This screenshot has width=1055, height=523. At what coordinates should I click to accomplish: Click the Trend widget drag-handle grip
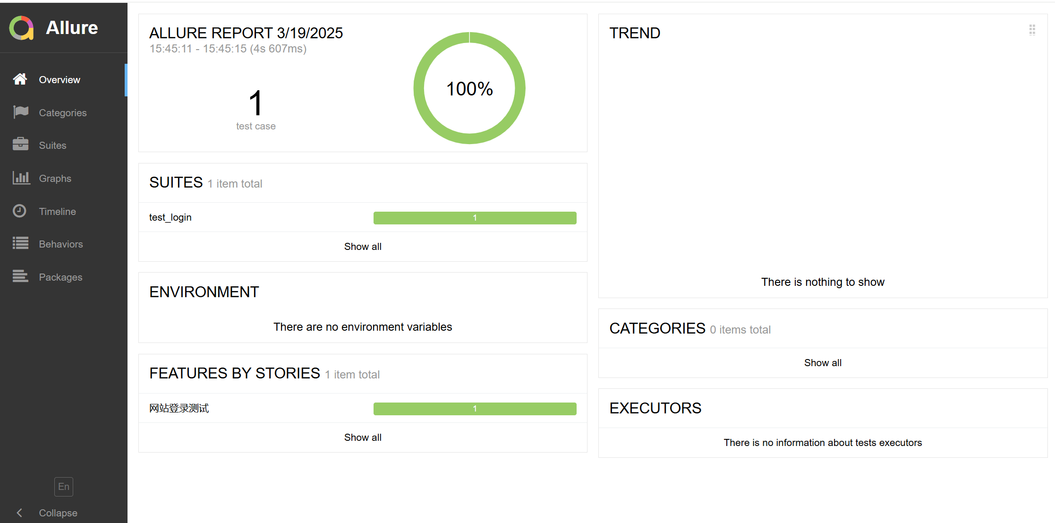pos(1032,30)
